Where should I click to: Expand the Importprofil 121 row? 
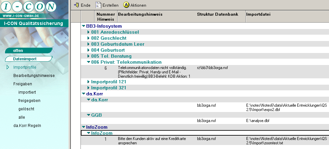89,82
